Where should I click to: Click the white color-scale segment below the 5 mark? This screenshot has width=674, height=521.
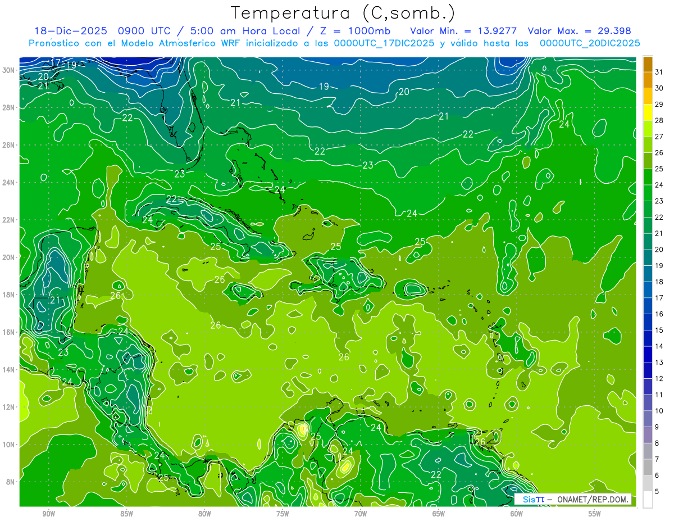[x=648, y=500]
